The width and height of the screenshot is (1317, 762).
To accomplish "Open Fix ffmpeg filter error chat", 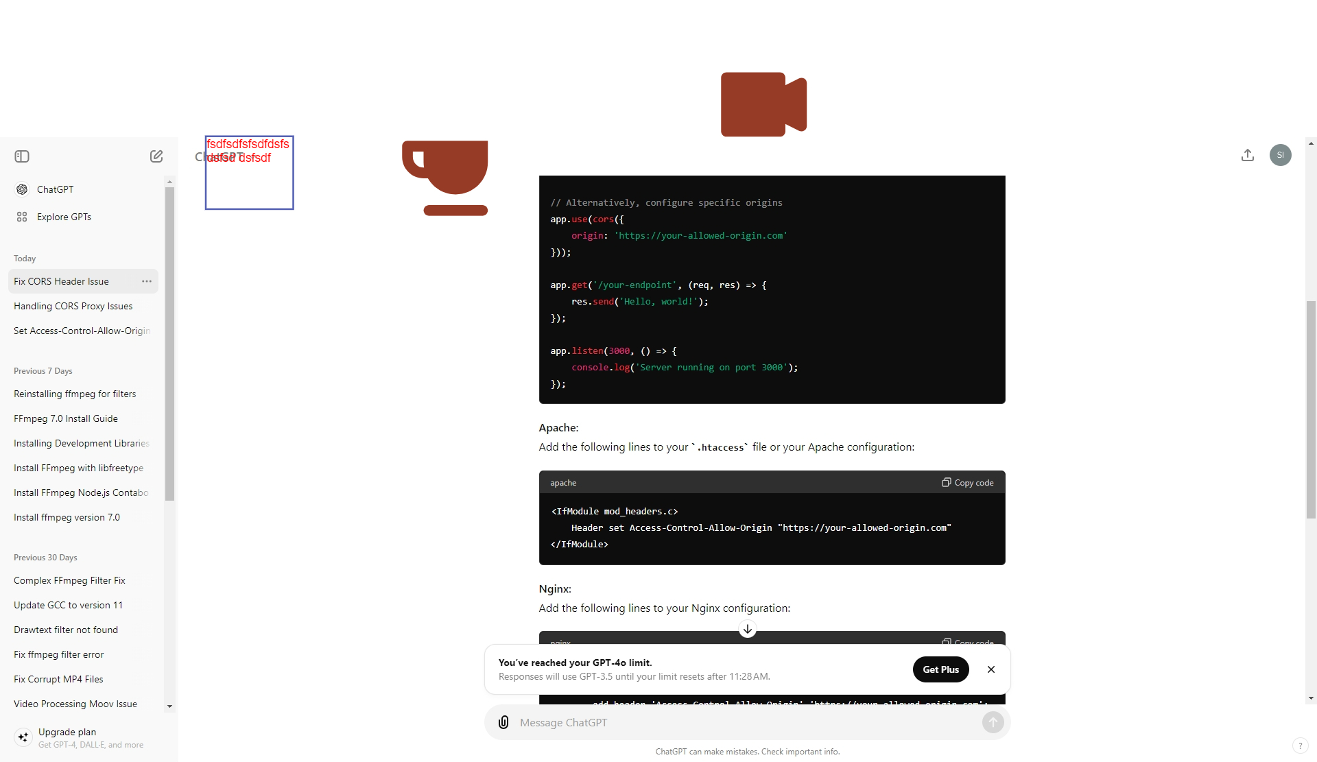I will (83, 654).
